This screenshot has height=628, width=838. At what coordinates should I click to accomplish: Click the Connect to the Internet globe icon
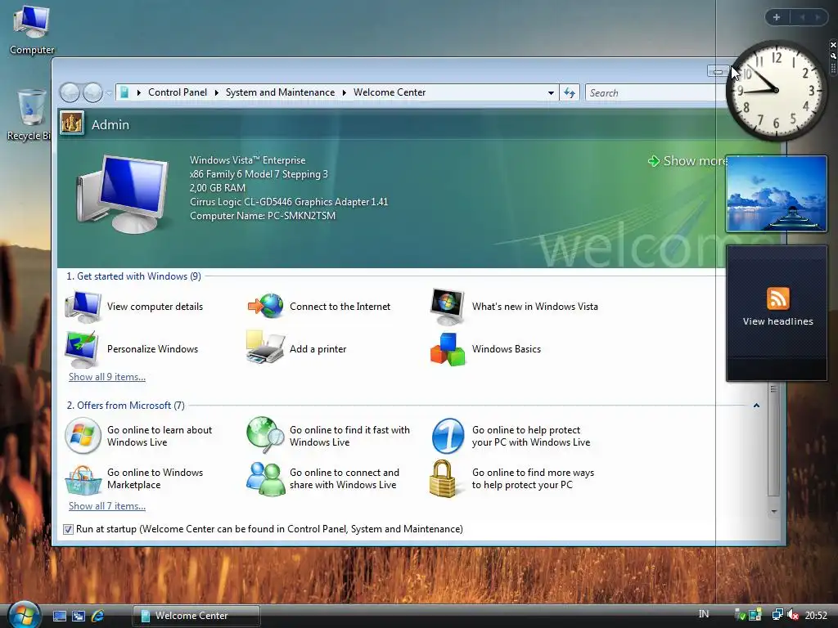[266, 306]
